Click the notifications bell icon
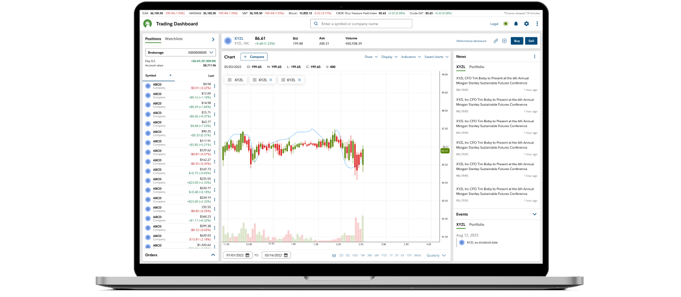Viewport: 681px width, 297px height. 516,24
